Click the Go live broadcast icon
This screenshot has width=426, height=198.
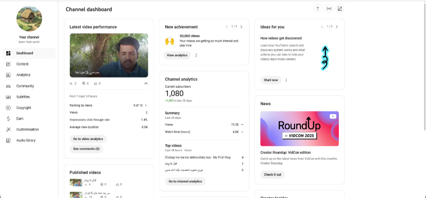click(329, 9)
